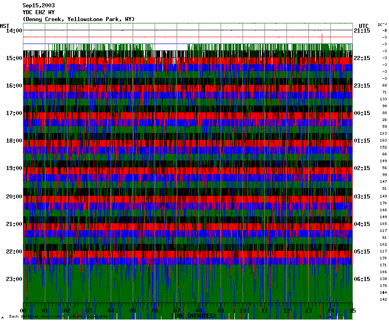Click the DC value 163 in right column
Viewport: 389px width, 325px height.
pyautogui.click(x=384, y=140)
